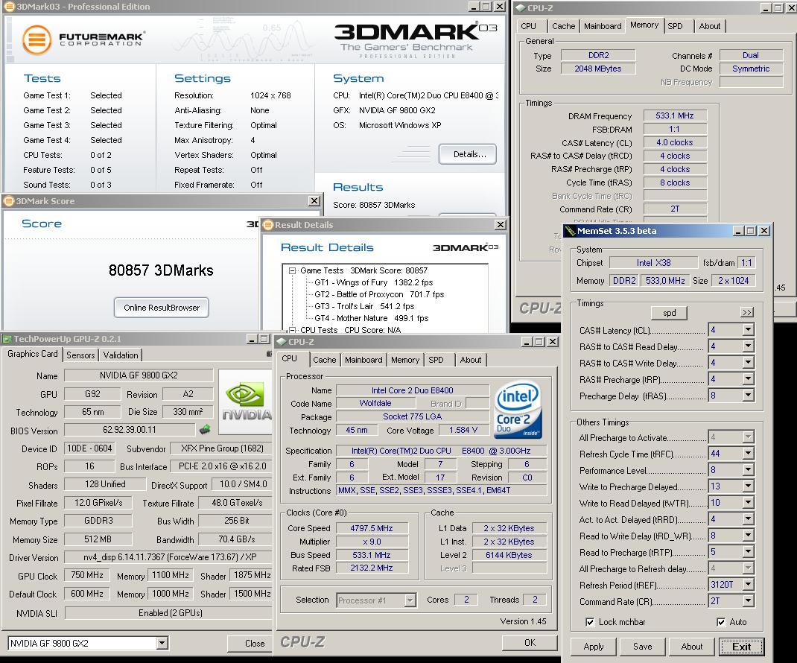Open the Mainboard tab in lower CPU-Z window
797x663 pixels.
(x=363, y=360)
